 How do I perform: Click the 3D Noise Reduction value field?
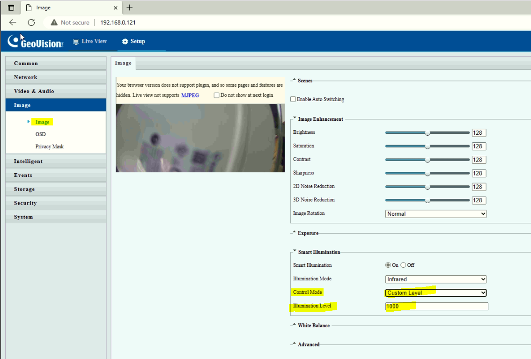(x=479, y=200)
